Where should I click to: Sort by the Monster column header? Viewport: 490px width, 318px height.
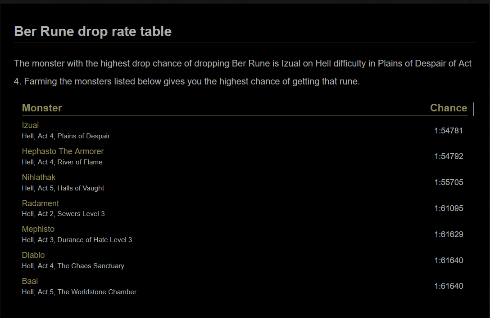(x=42, y=108)
